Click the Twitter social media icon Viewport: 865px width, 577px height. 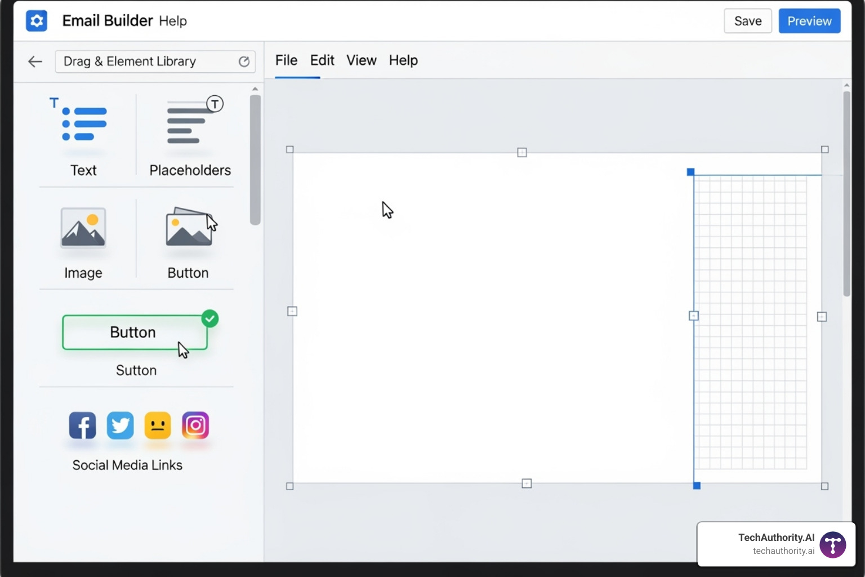120,426
